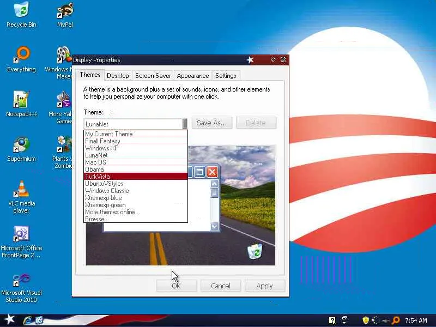Open the Appearance tab

coord(193,76)
